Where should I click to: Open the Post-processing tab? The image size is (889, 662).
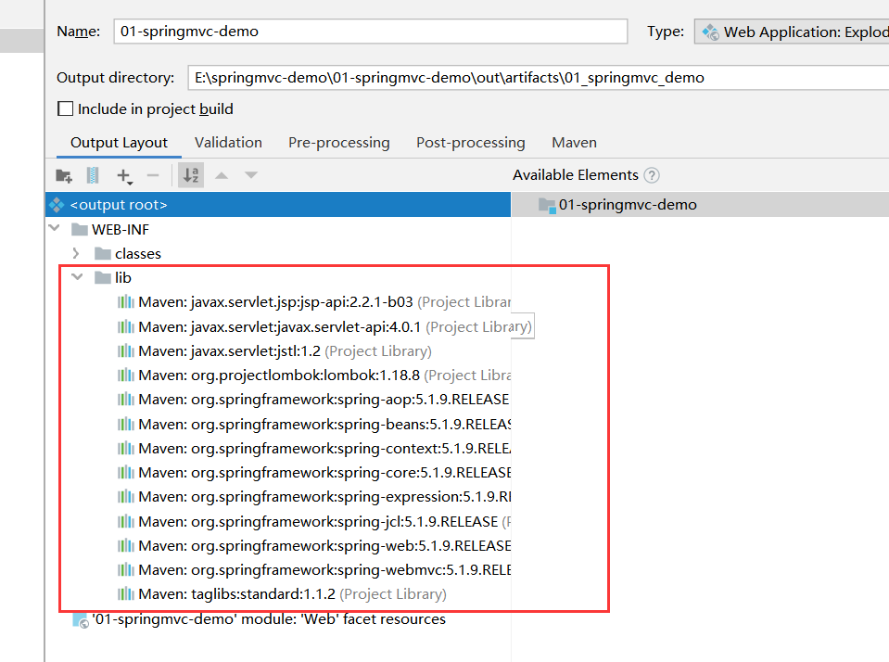tap(471, 143)
